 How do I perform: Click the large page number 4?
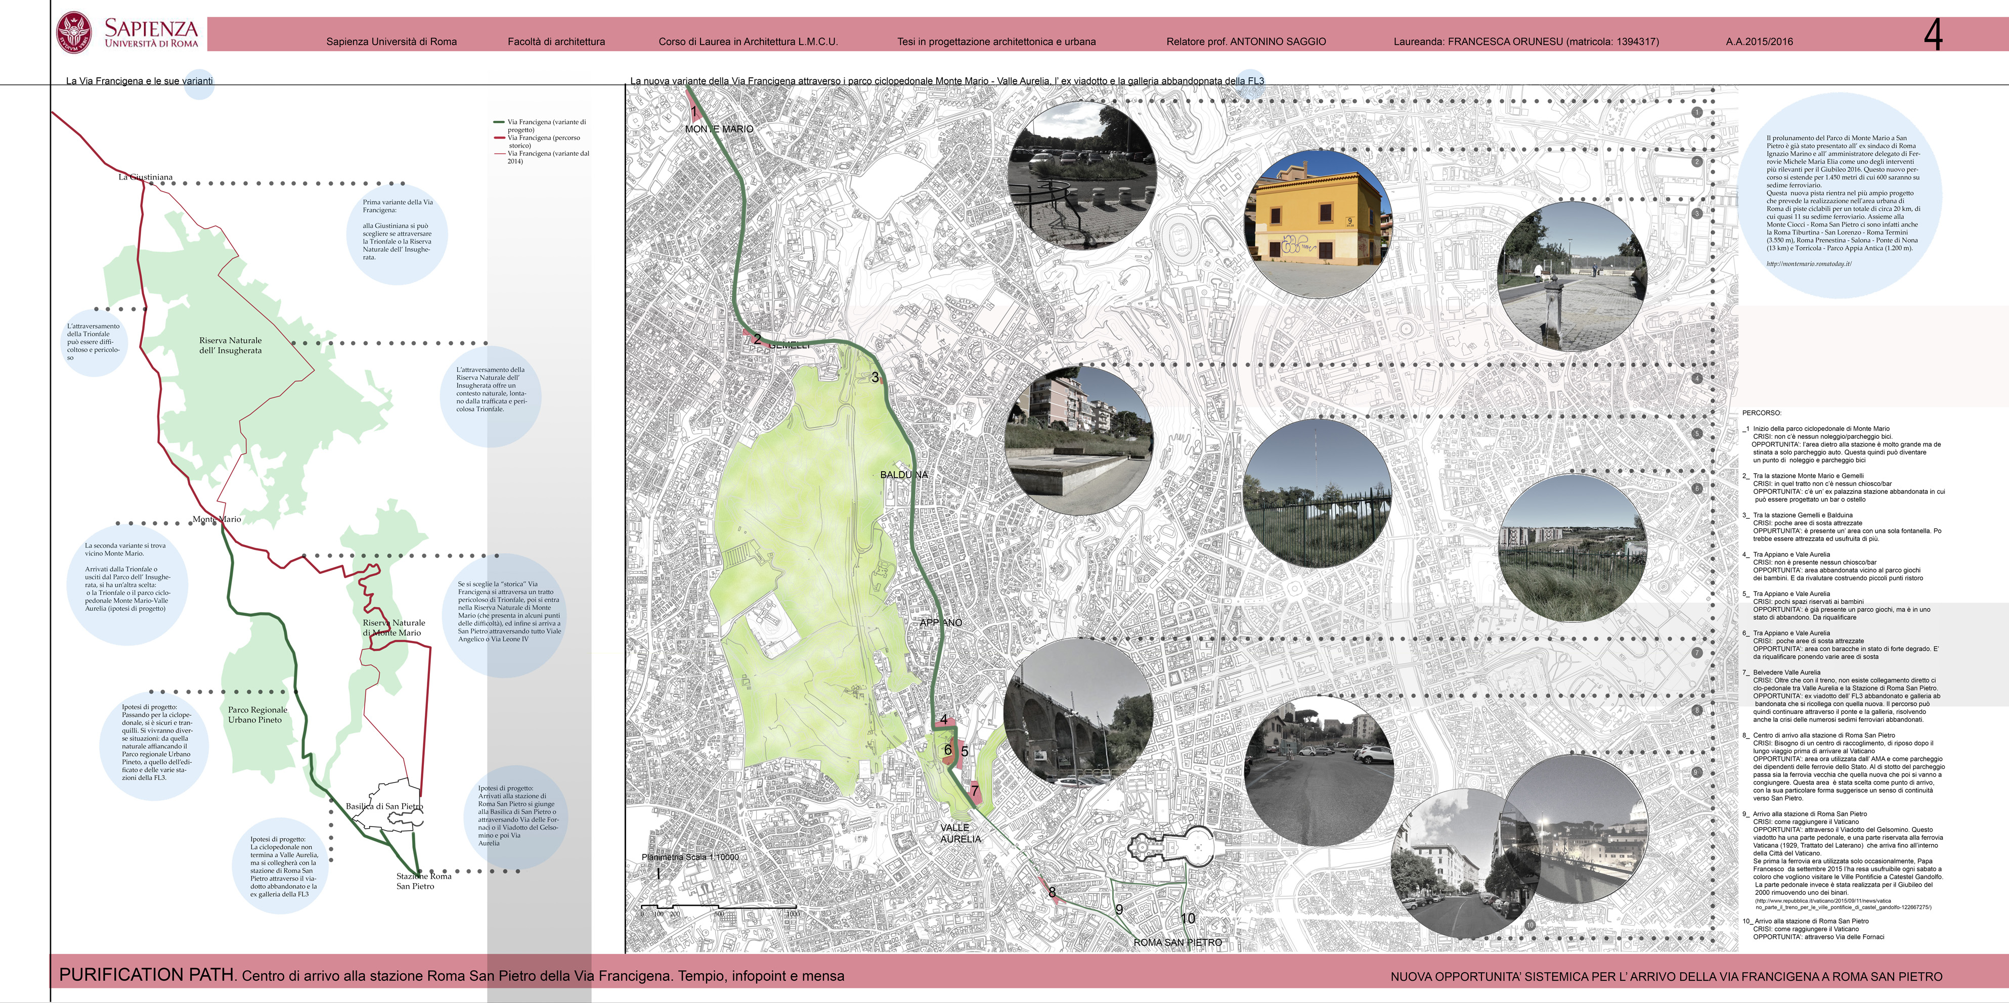click(x=1933, y=34)
